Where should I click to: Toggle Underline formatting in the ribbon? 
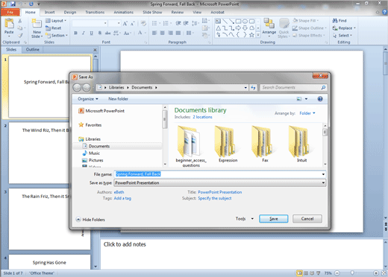tap(92, 33)
